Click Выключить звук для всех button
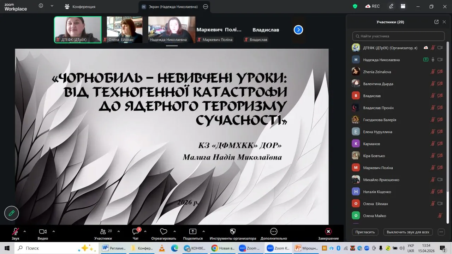Image resolution: width=452 pixels, height=254 pixels. [408, 232]
